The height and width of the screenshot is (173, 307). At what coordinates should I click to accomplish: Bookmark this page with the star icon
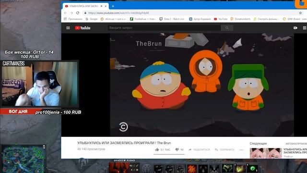[300, 13]
